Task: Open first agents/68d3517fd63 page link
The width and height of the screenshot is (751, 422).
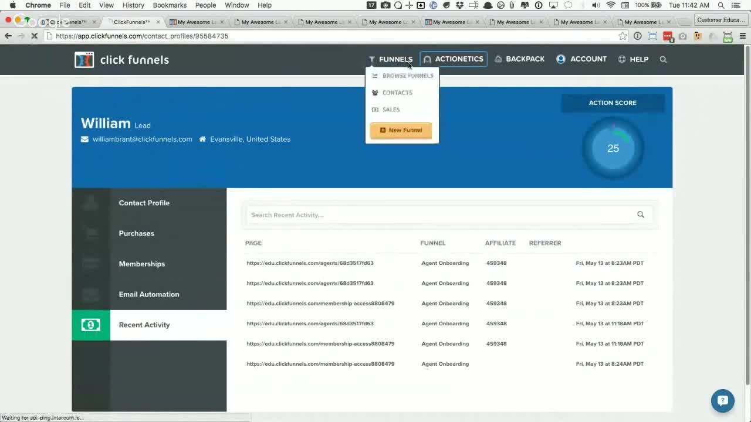Action: pyautogui.click(x=310, y=263)
